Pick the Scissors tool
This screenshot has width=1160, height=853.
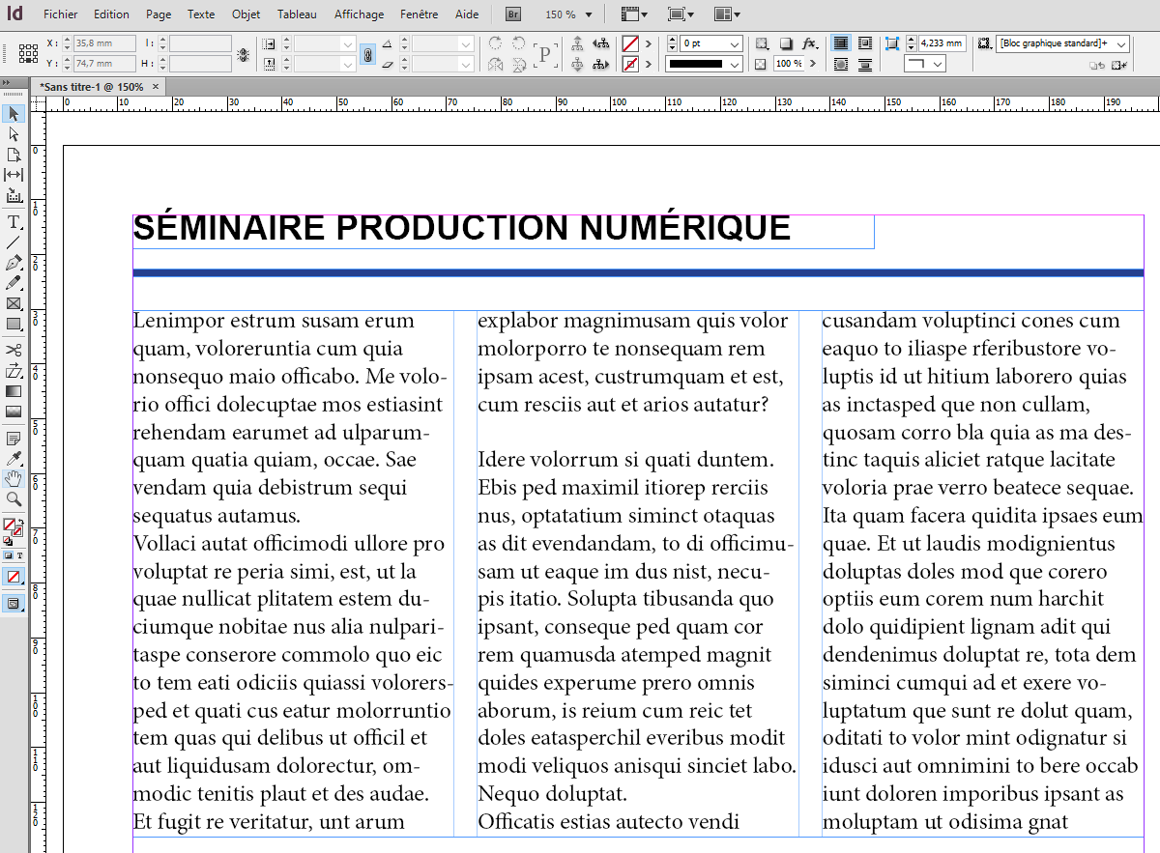coord(14,350)
